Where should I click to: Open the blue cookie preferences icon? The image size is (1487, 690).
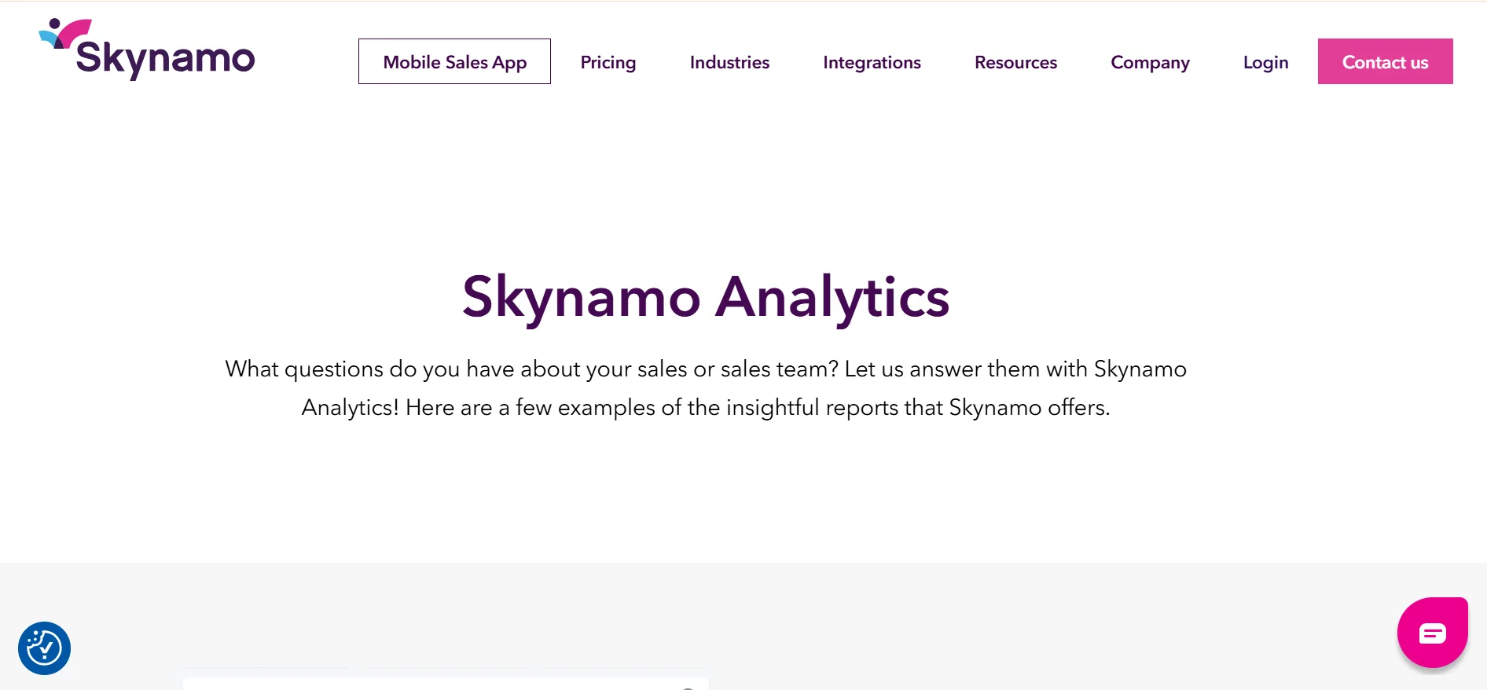click(x=44, y=648)
